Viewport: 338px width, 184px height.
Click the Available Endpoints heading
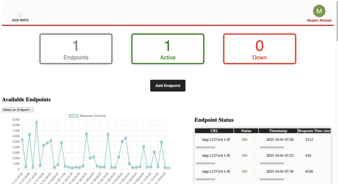point(26,100)
